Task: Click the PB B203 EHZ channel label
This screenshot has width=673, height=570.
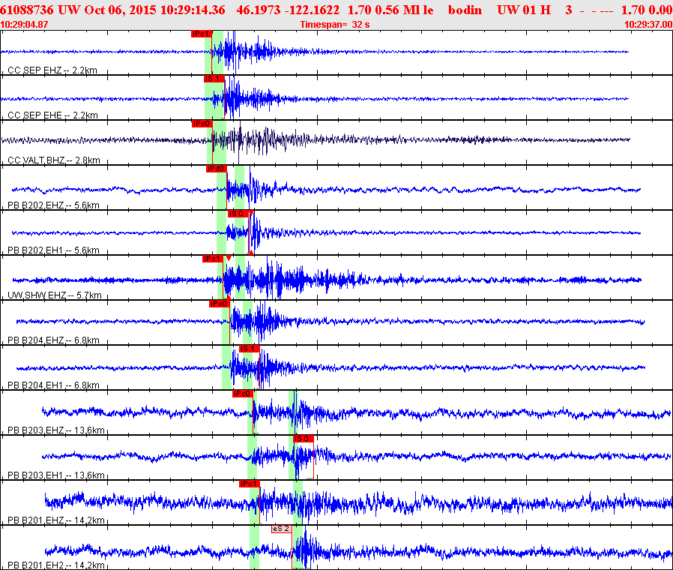Action: 55,430
